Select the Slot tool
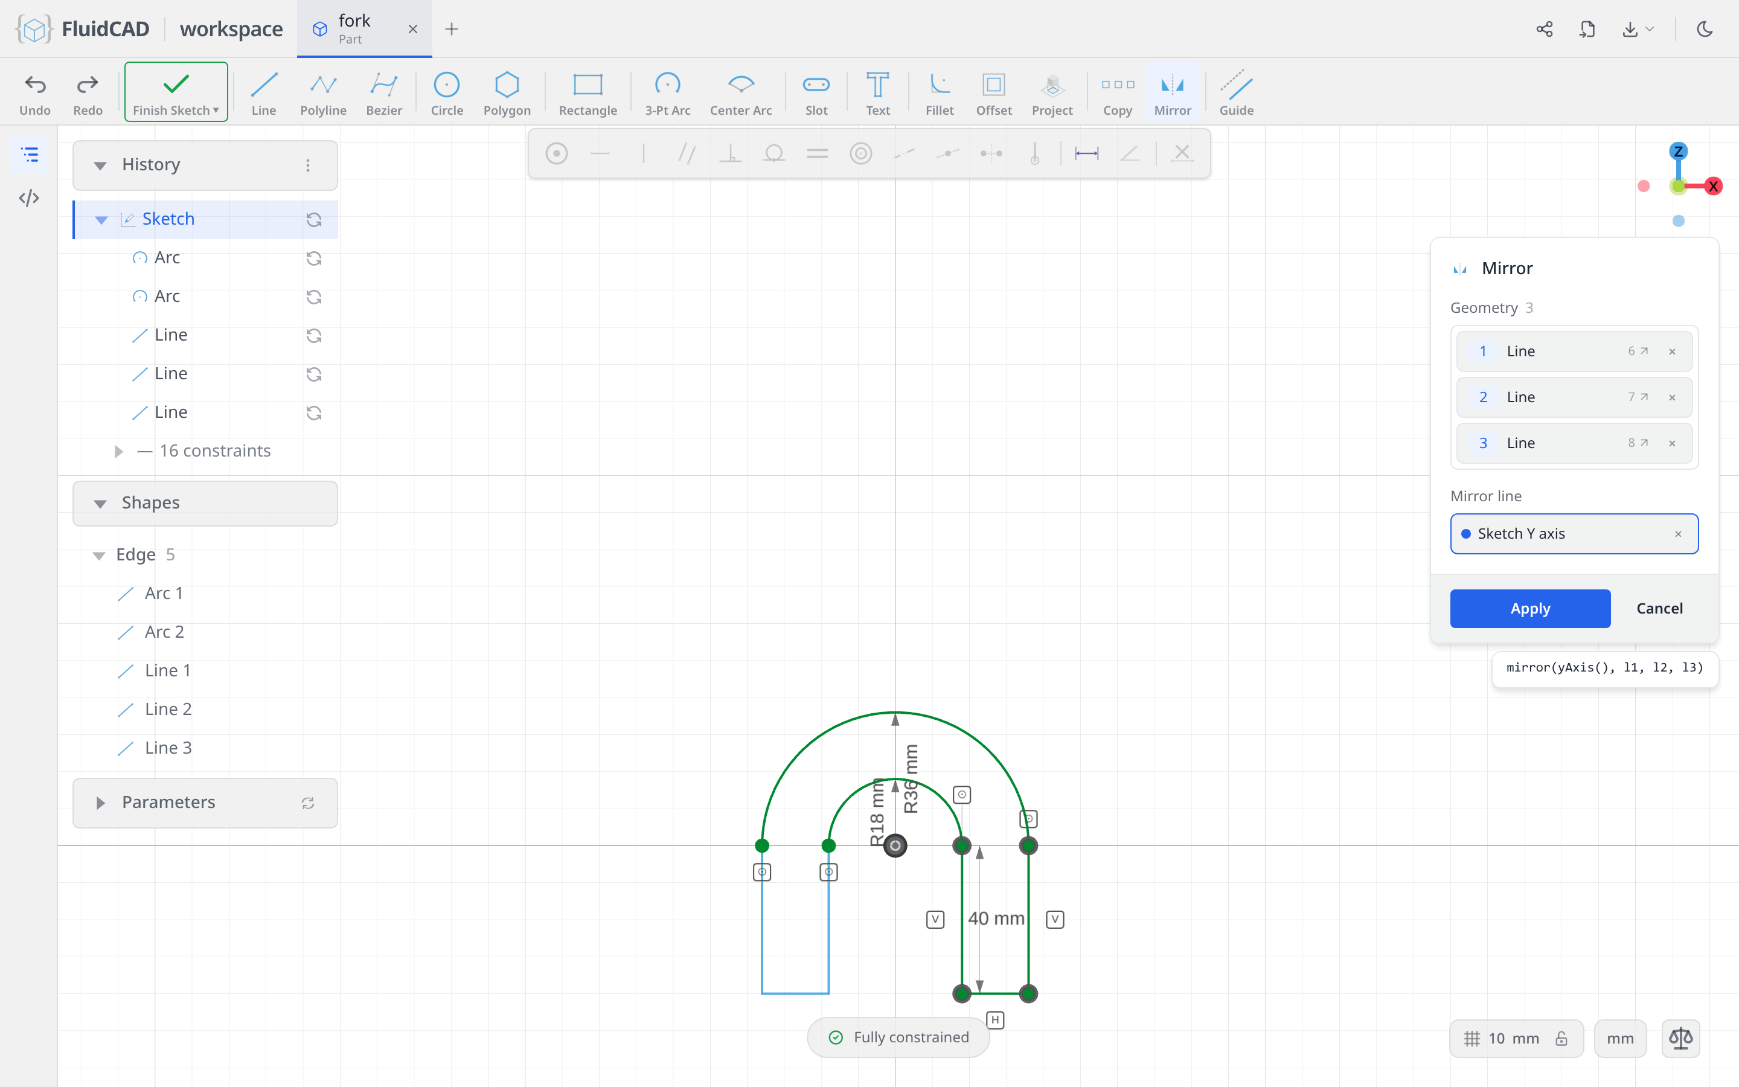The width and height of the screenshot is (1739, 1087). 816,94
